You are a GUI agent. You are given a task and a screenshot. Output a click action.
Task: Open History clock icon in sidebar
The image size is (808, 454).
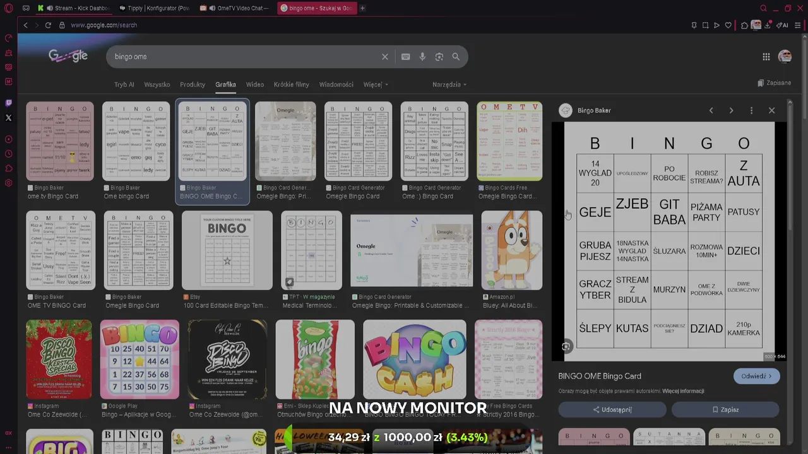(9, 154)
